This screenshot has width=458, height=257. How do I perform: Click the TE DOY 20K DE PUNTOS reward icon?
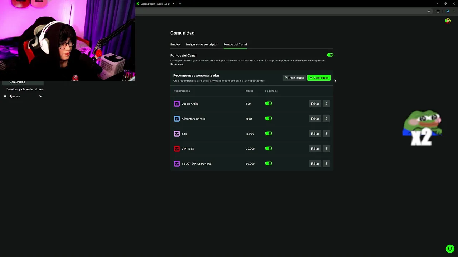177,164
